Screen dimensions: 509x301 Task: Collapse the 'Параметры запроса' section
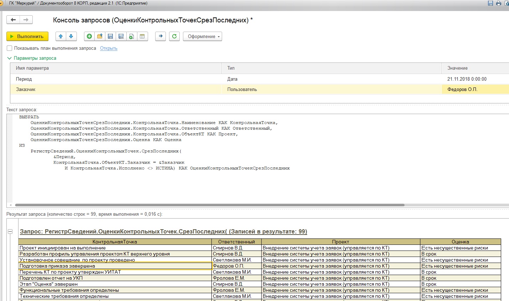click(10, 58)
